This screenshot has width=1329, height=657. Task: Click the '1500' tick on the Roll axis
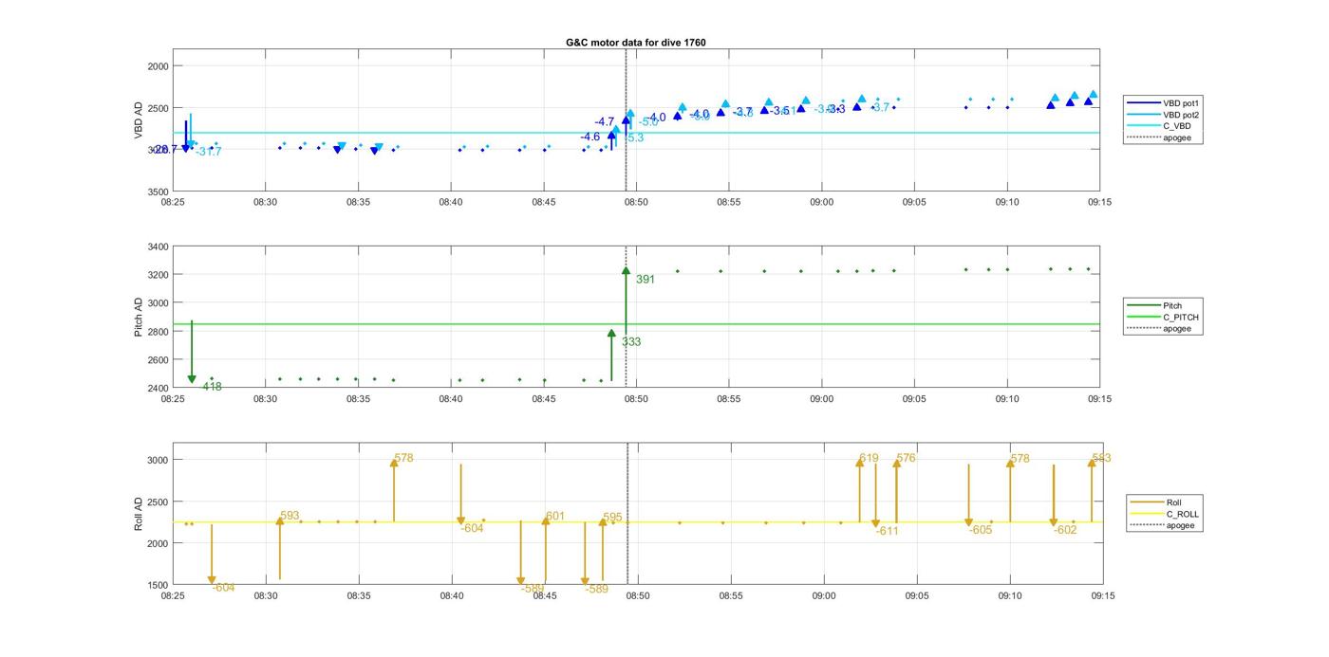(x=156, y=585)
